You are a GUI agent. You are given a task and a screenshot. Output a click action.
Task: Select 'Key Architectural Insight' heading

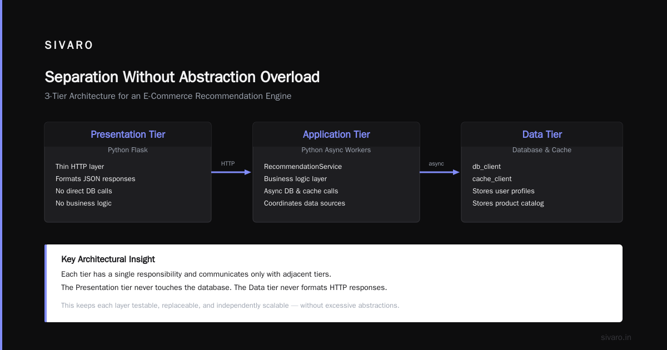[108, 259]
